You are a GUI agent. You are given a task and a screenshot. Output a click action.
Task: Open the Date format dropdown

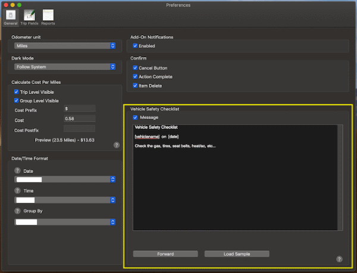(x=64, y=179)
